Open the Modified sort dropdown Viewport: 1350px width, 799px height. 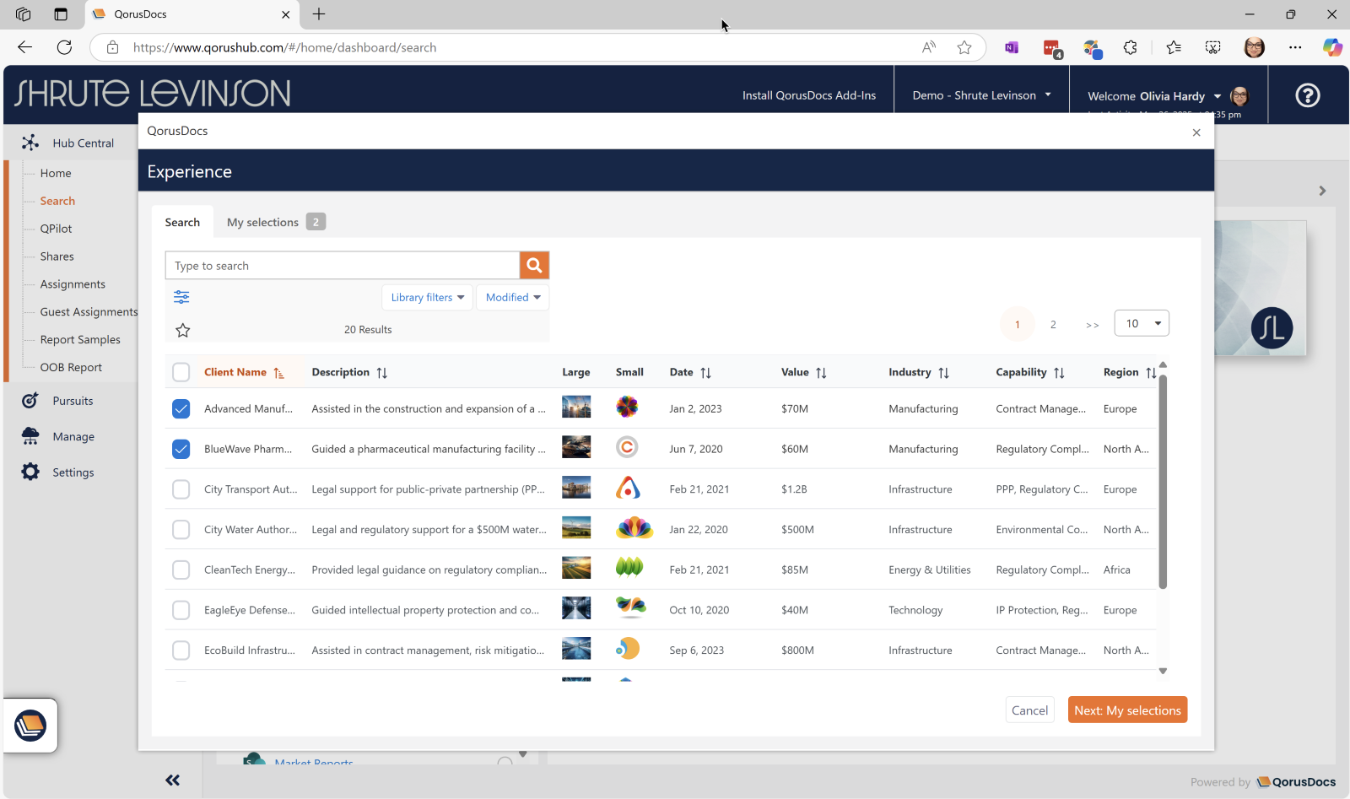[x=513, y=297]
